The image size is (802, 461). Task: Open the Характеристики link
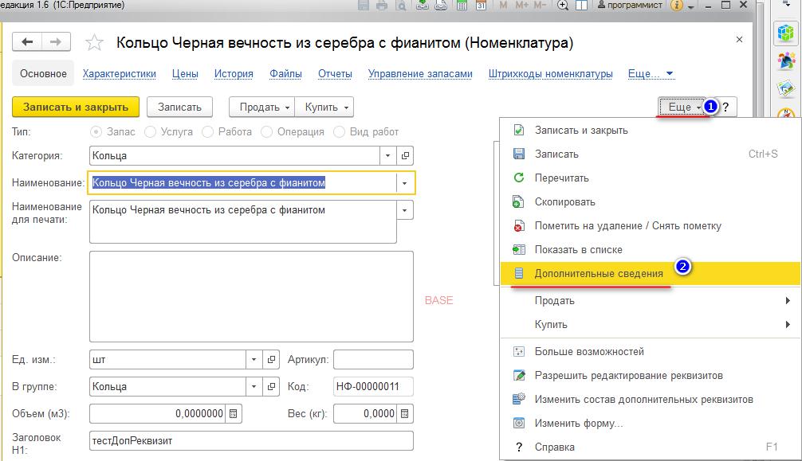(119, 73)
